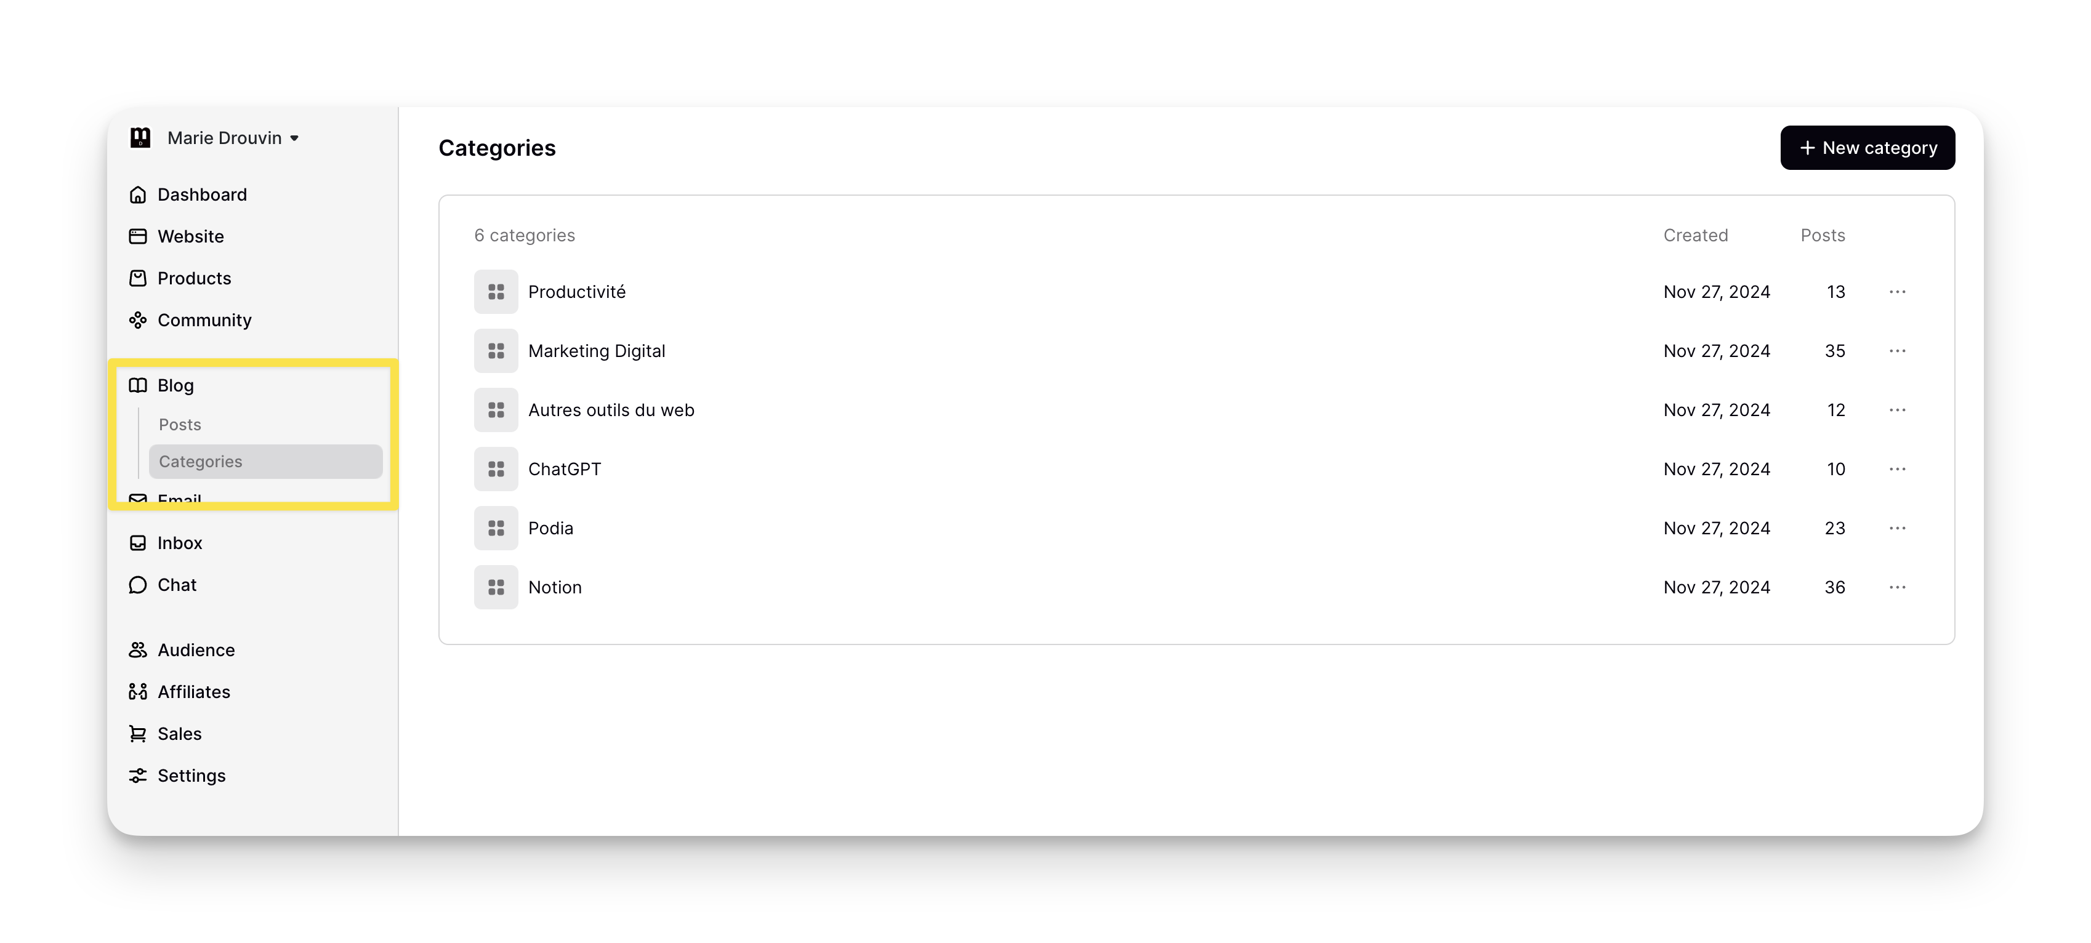Click the Sales cart icon
The width and height of the screenshot is (2091, 943).
tap(138, 734)
